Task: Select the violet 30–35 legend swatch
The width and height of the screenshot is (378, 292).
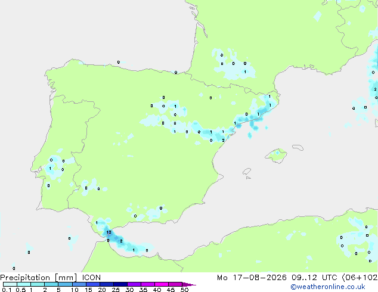Action: coord(134,284)
